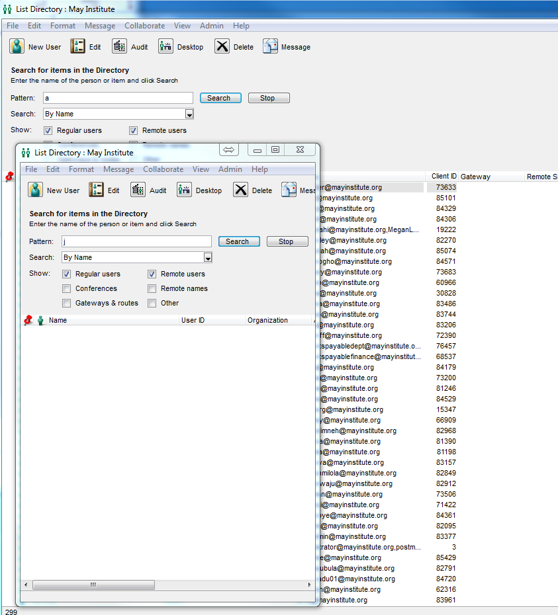The width and height of the screenshot is (558, 615).
Task: Click Search button in back window
Action: (220, 98)
